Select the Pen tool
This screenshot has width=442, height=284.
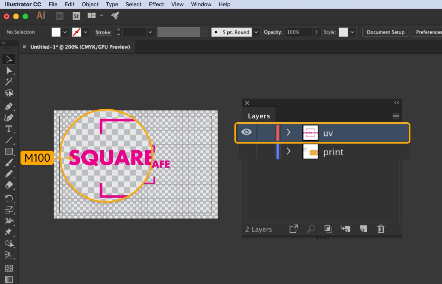(x=9, y=107)
